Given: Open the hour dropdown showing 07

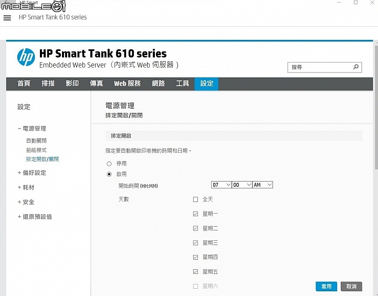Looking at the screenshot, I should [222, 185].
